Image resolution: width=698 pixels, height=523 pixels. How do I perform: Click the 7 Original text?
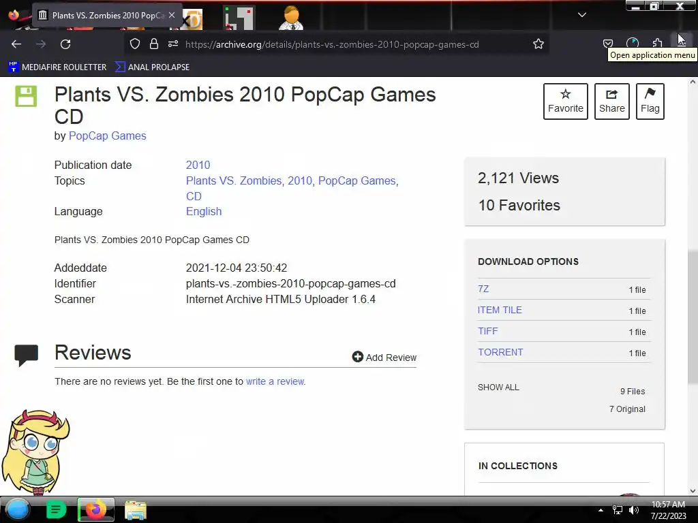point(627,409)
